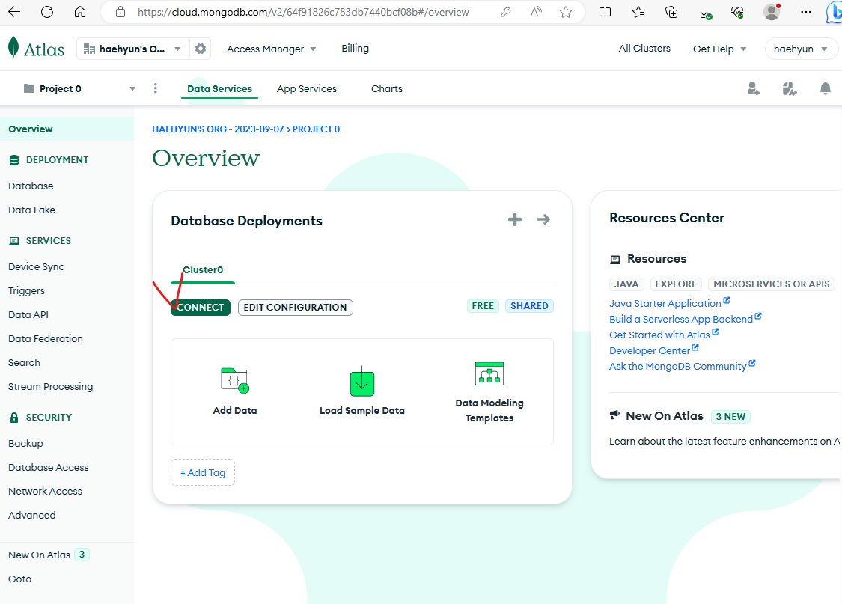Open Stream Processing in sidebar
Viewport: 842px width, 604px height.
coord(50,386)
